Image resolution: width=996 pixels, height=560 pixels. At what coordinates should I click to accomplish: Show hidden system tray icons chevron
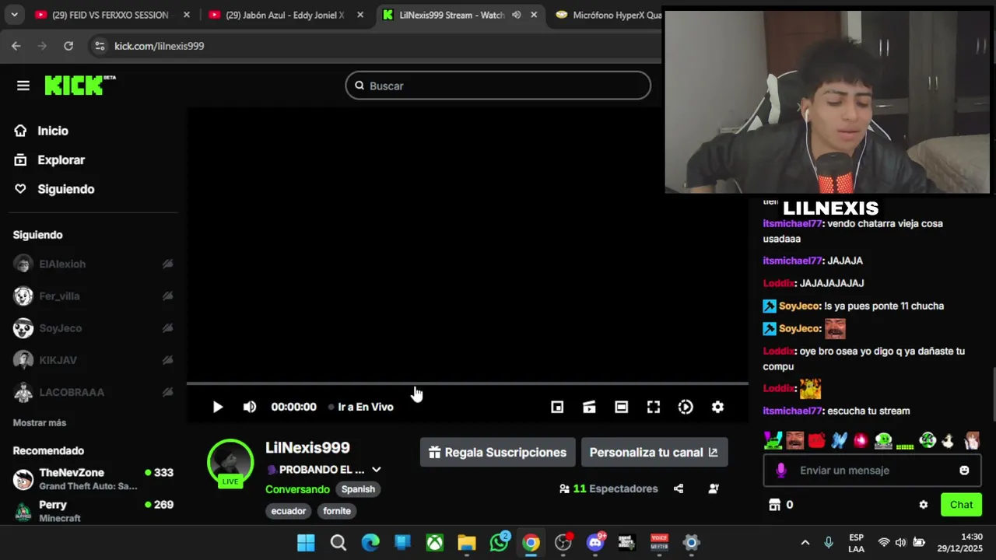tap(805, 542)
